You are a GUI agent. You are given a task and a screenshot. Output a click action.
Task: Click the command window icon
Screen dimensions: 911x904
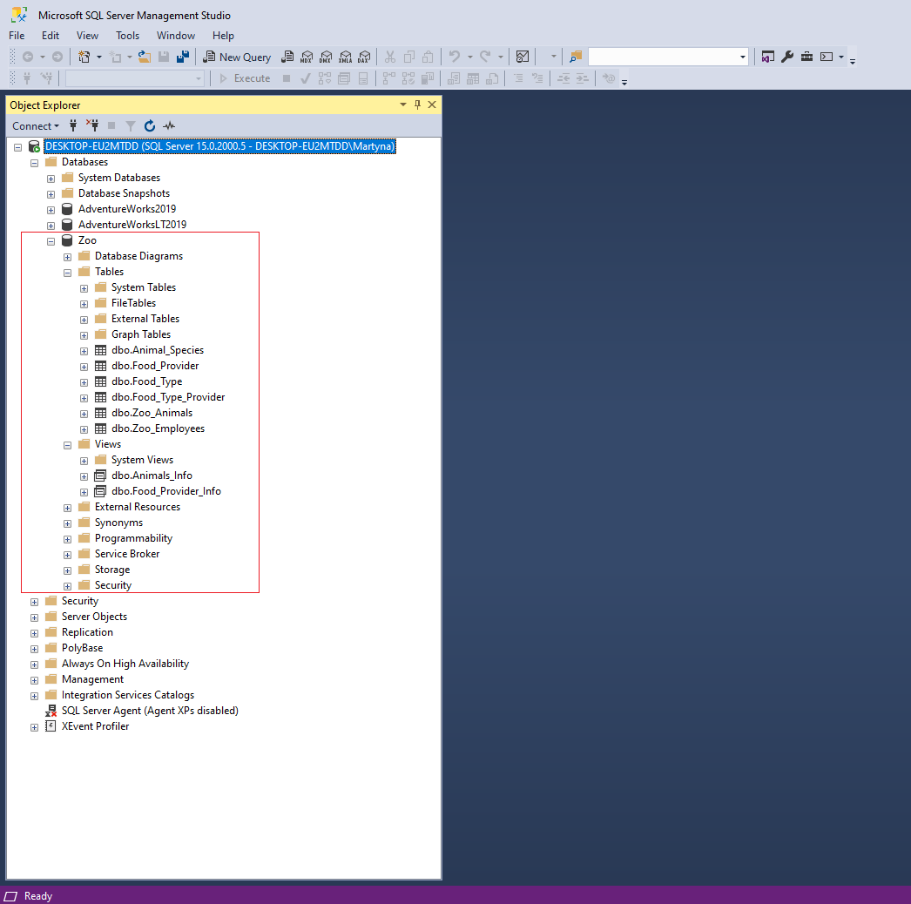tap(827, 57)
